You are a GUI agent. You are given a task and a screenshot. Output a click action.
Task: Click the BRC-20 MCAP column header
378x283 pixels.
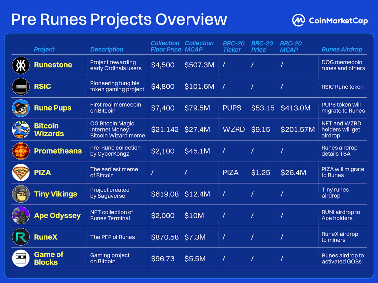291,47
